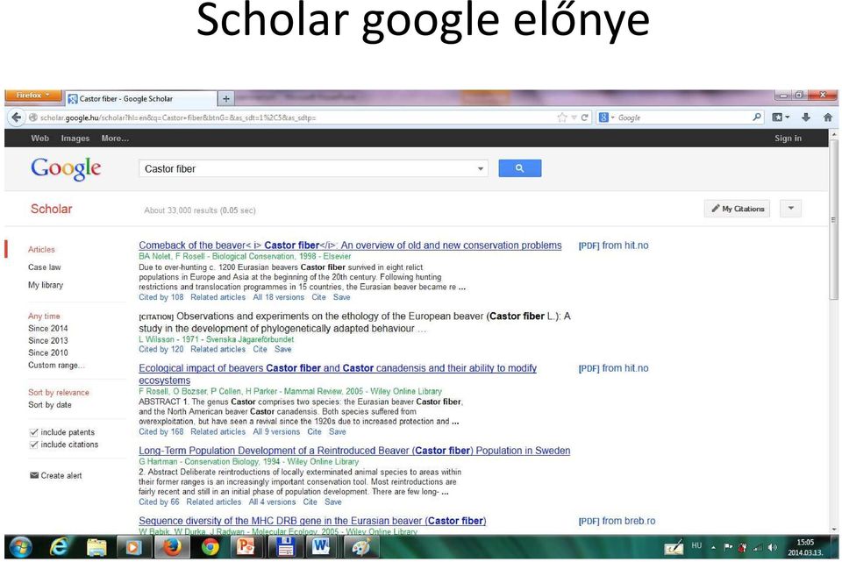Open Google Chrome from taskbar
The width and height of the screenshot is (842, 562).
click(210, 547)
